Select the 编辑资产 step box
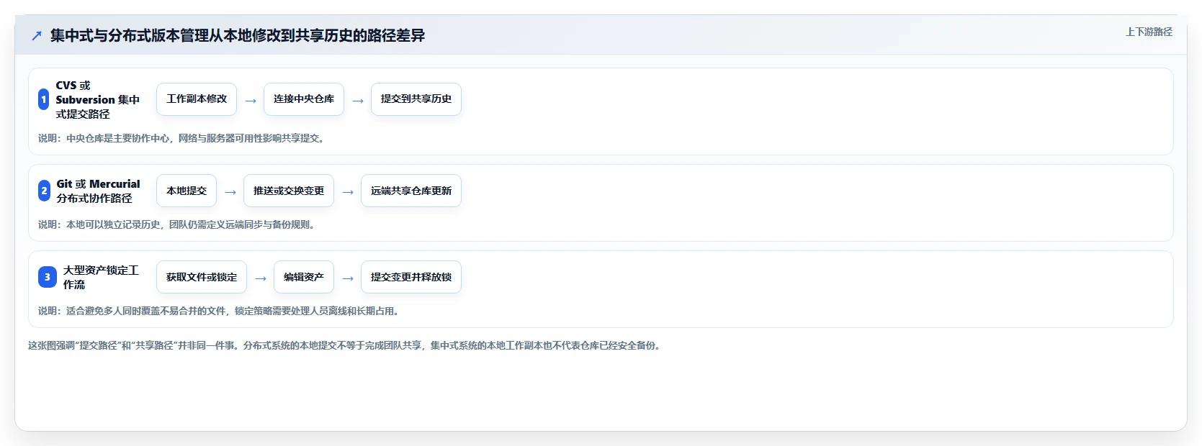 point(304,277)
